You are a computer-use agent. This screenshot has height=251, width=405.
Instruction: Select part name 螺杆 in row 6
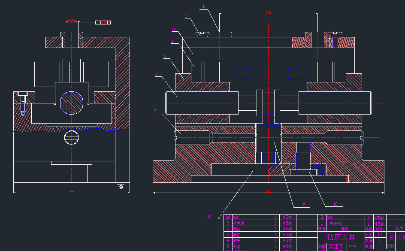coord(236,240)
